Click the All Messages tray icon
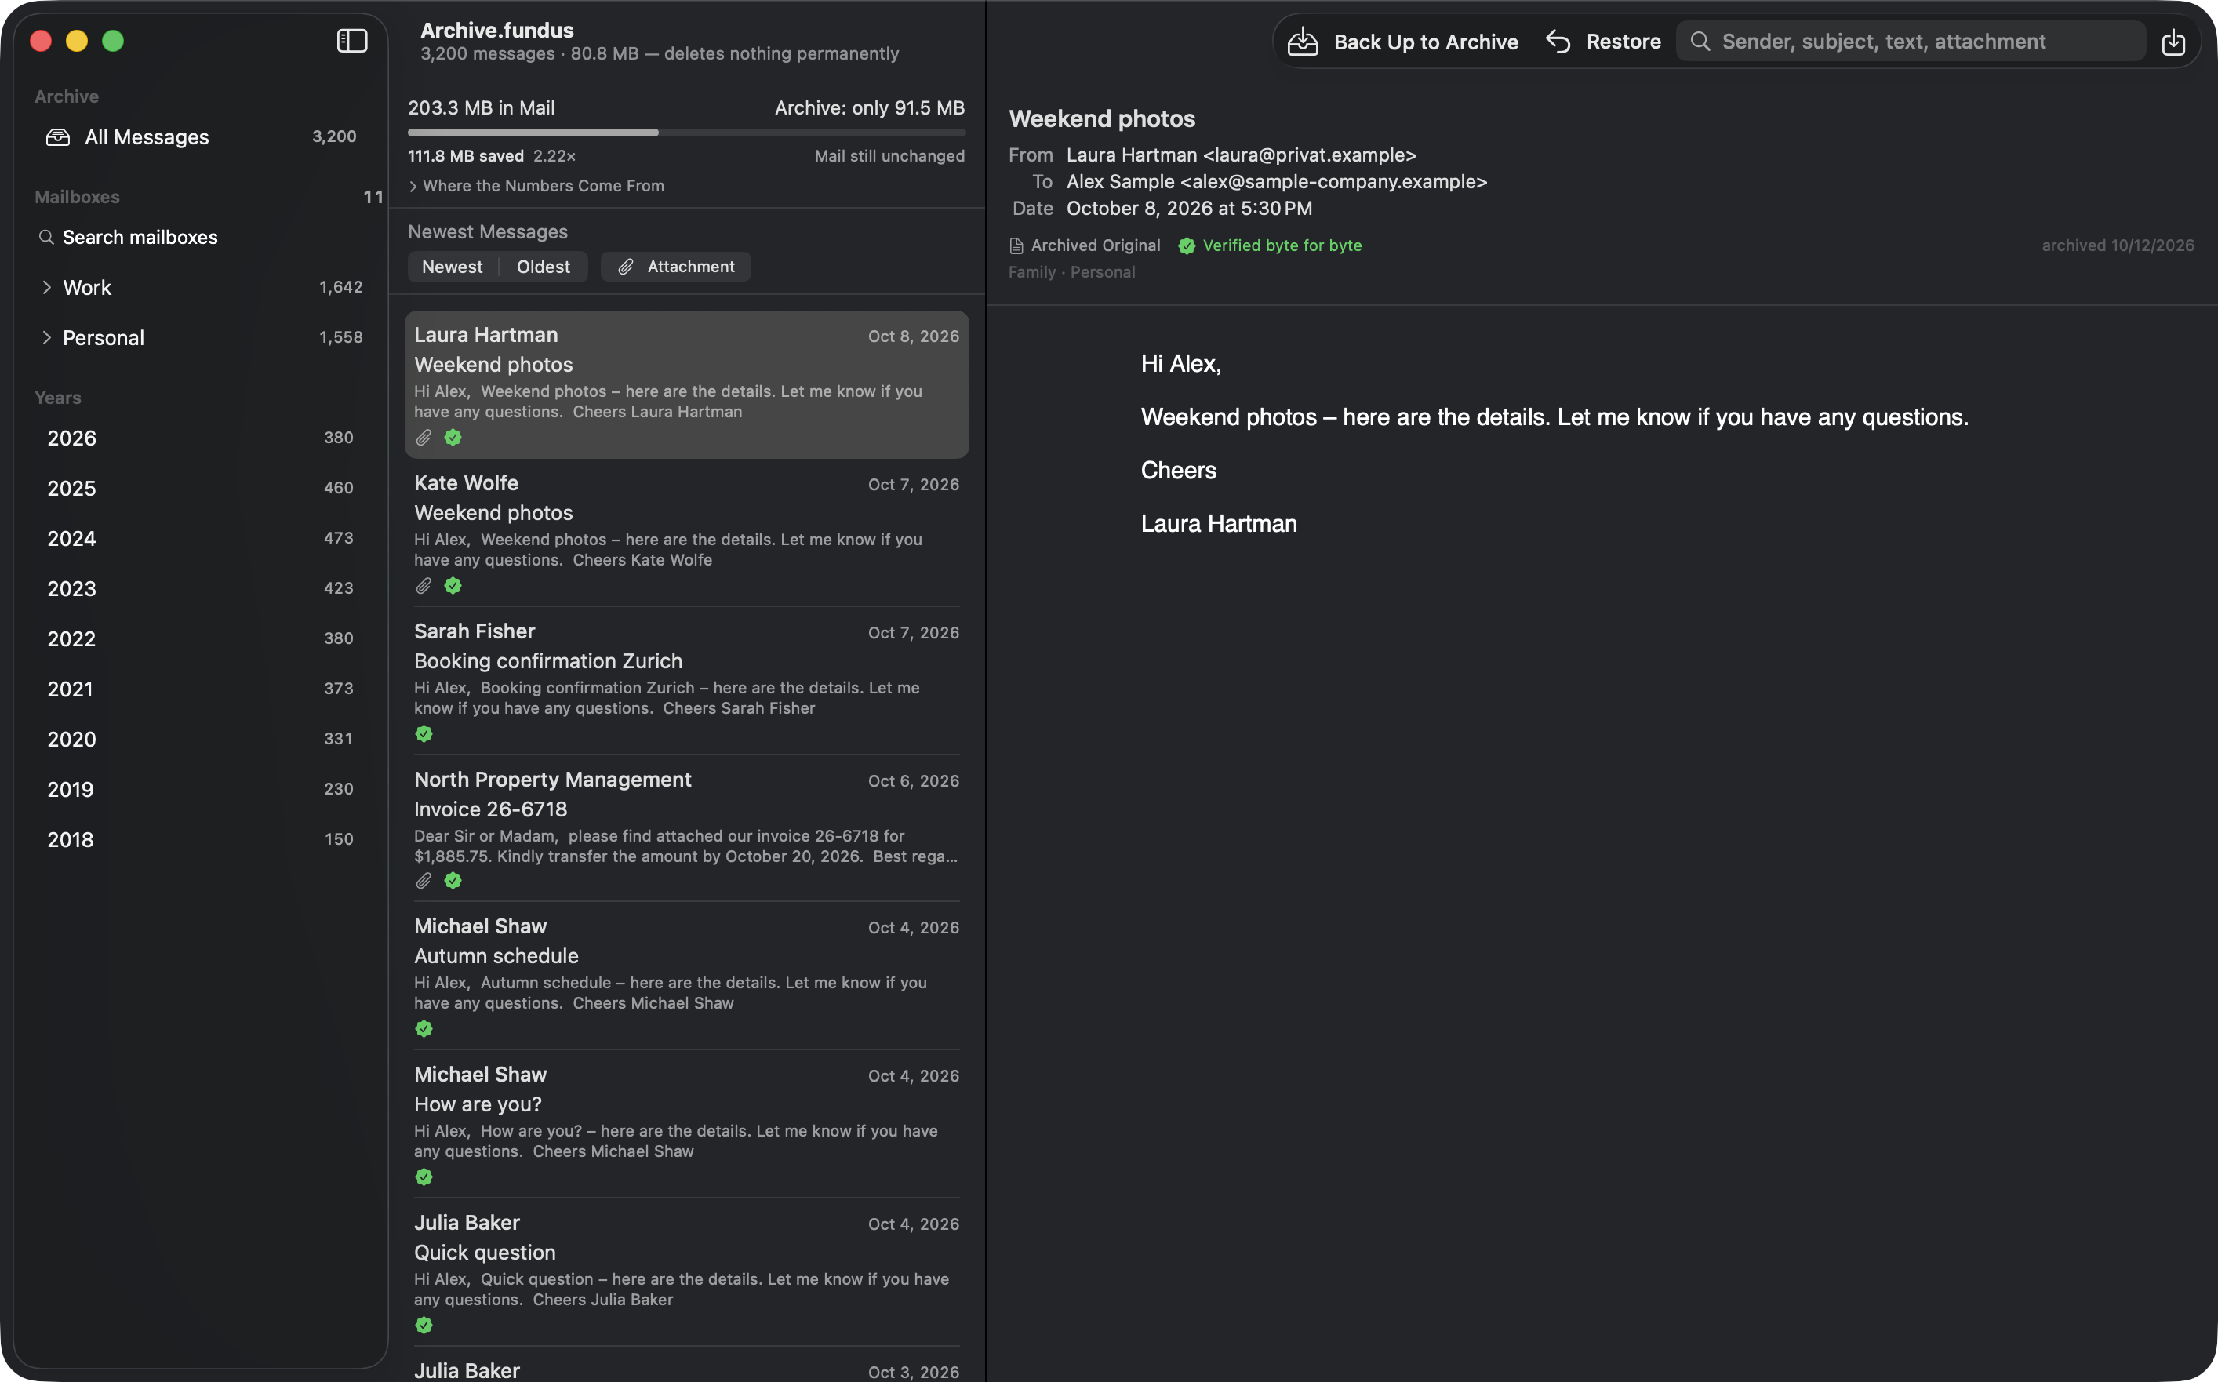Image resolution: width=2218 pixels, height=1382 pixels. [x=57, y=137]
